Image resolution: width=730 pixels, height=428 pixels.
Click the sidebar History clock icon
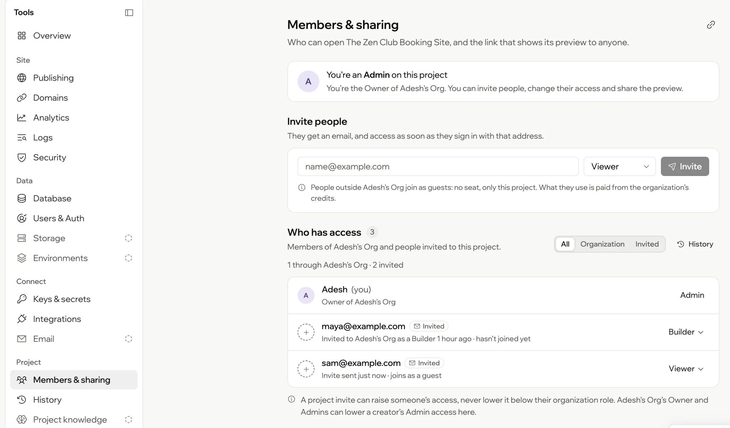[x=22, y=400]
